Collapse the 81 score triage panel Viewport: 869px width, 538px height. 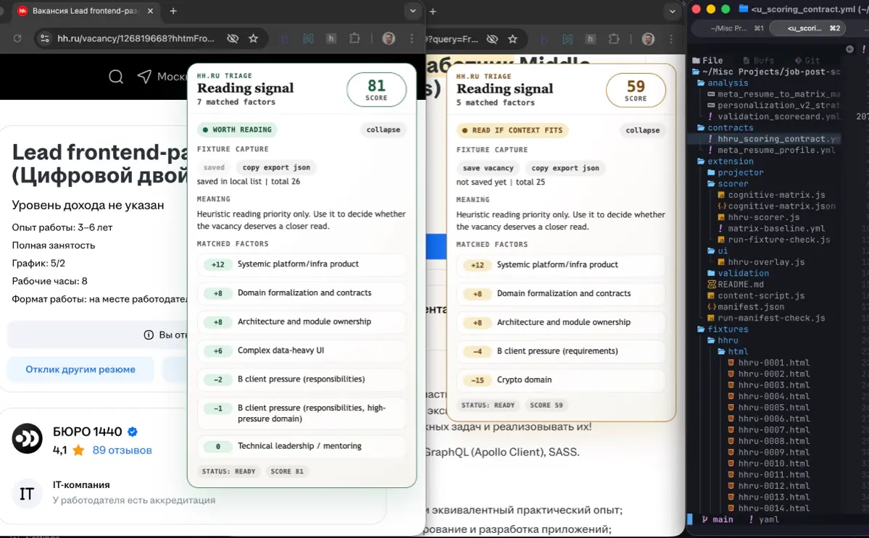383,130
